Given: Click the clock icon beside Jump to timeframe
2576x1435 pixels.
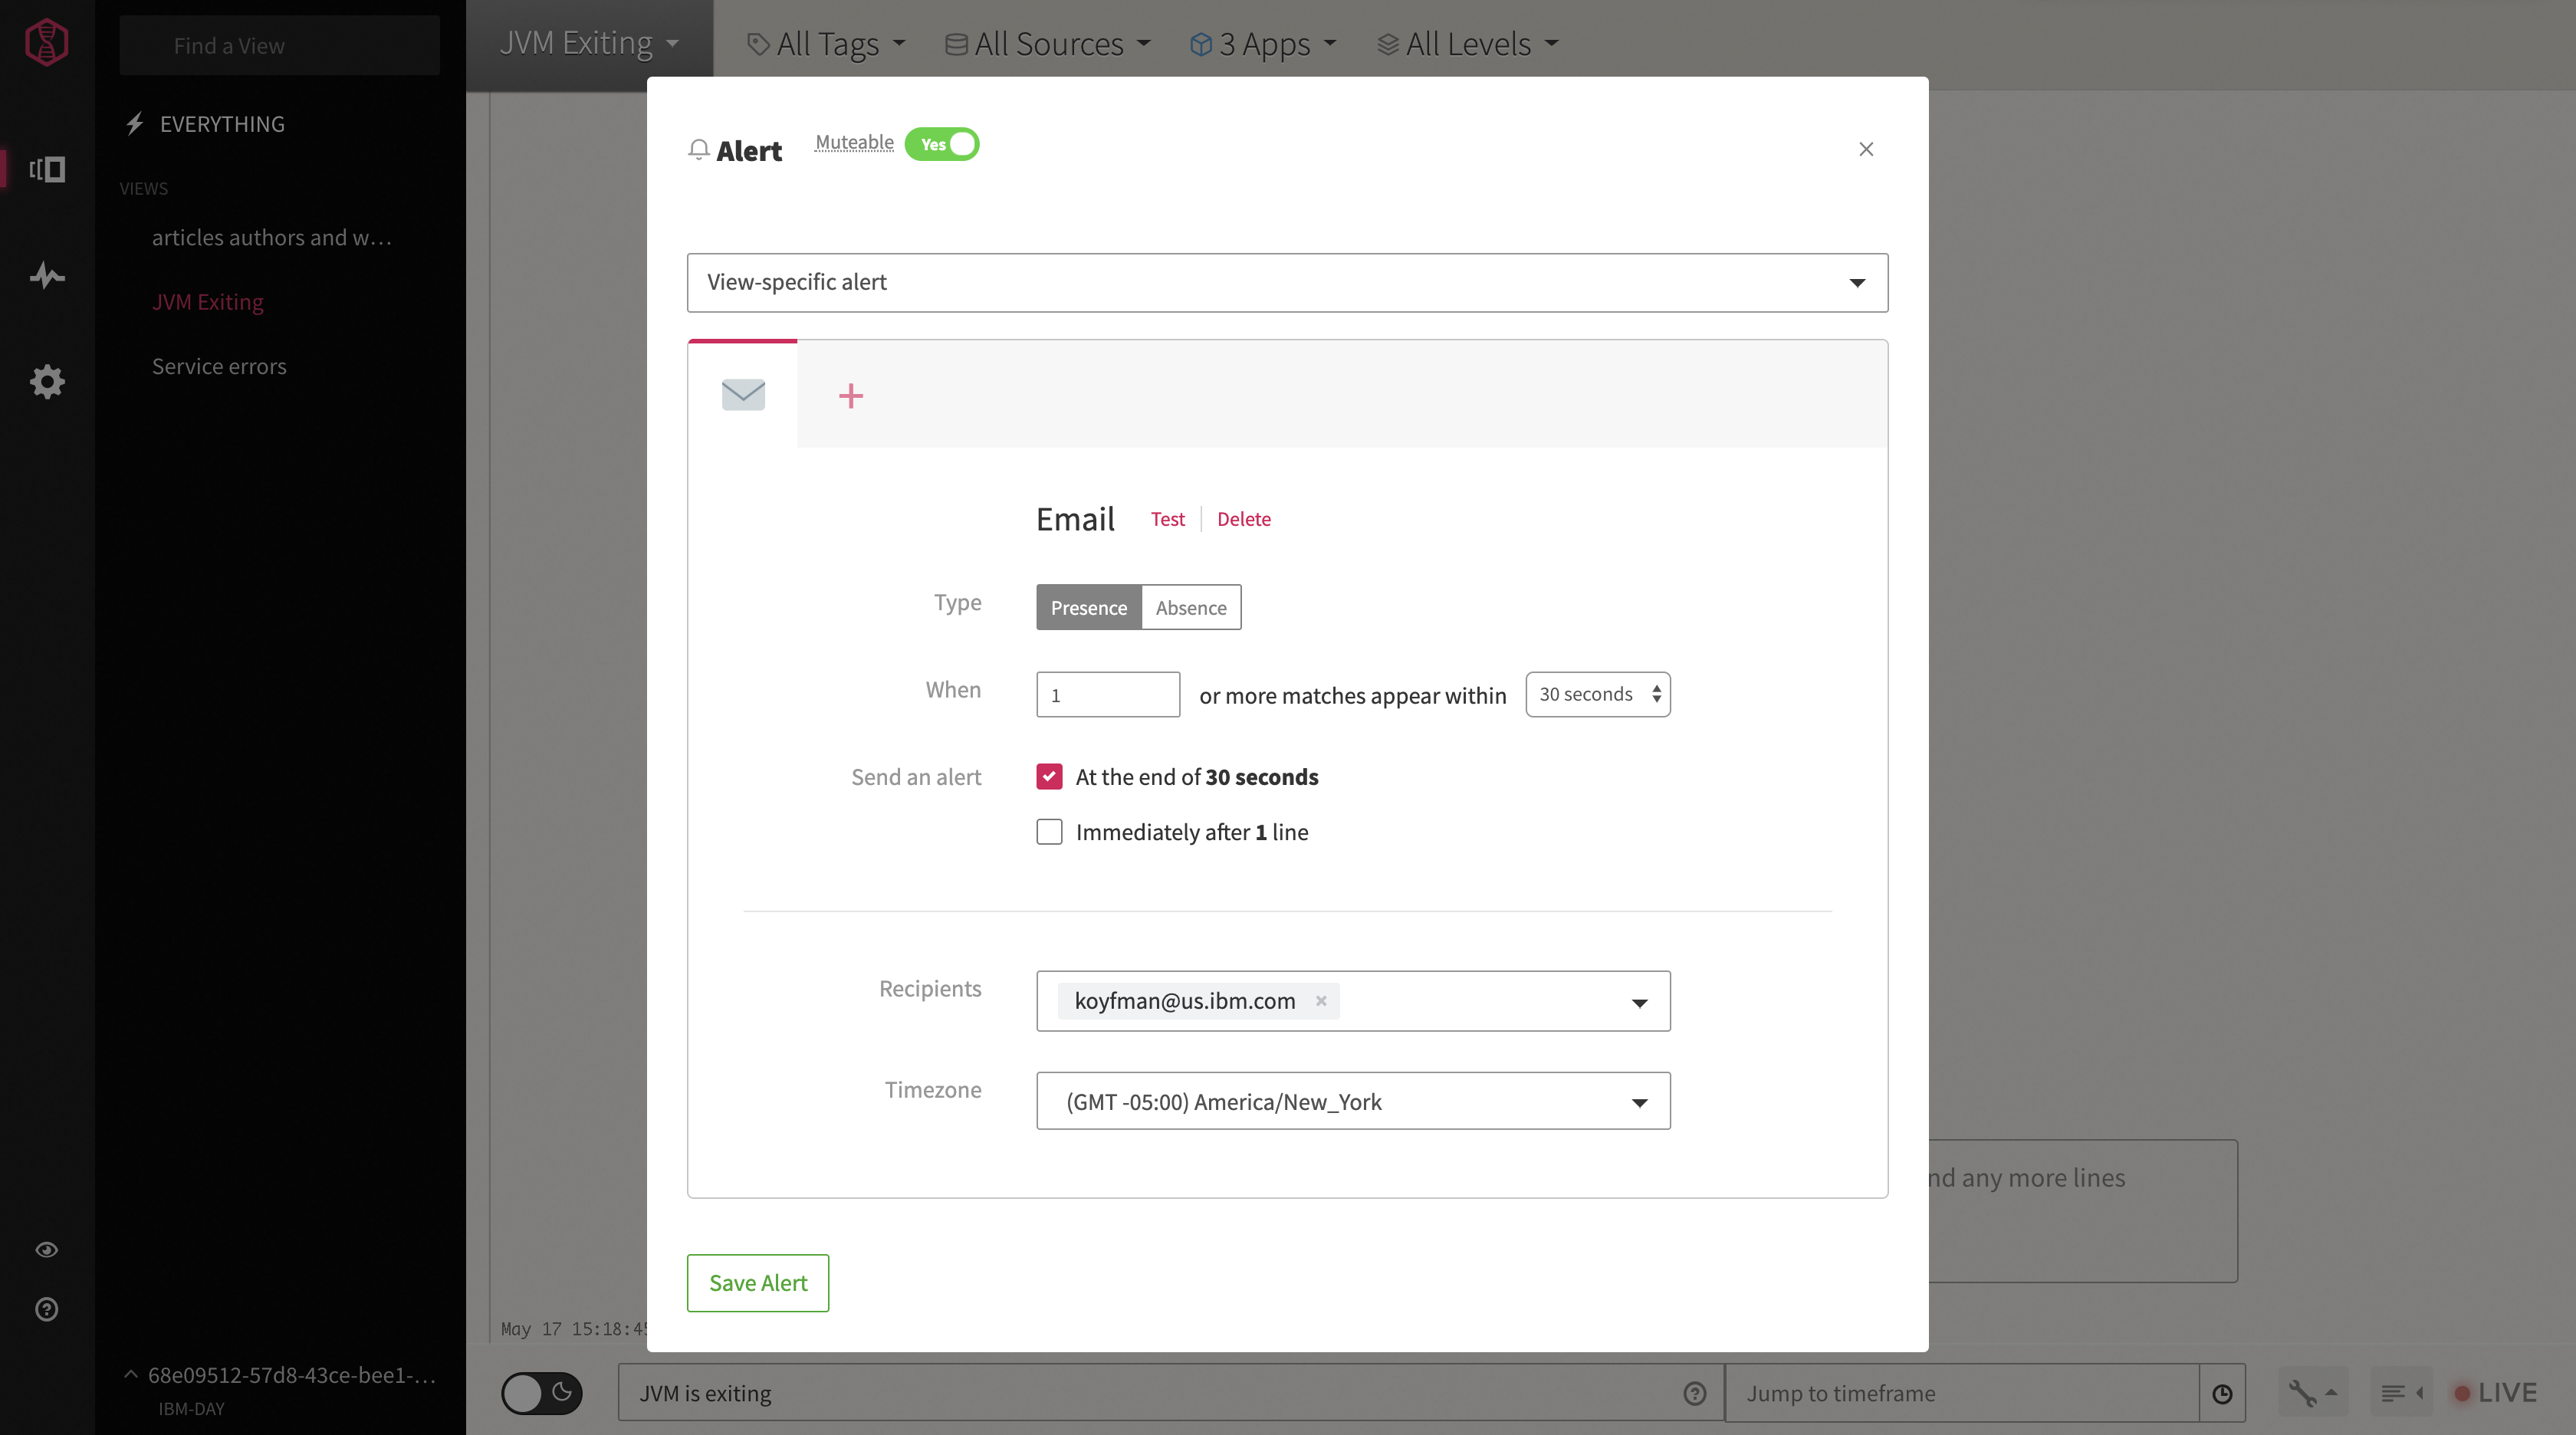Looking at the screenshot, I should [2222, 1393].
